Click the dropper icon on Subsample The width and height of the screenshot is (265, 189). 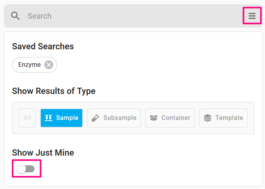[x=95, y=118]
